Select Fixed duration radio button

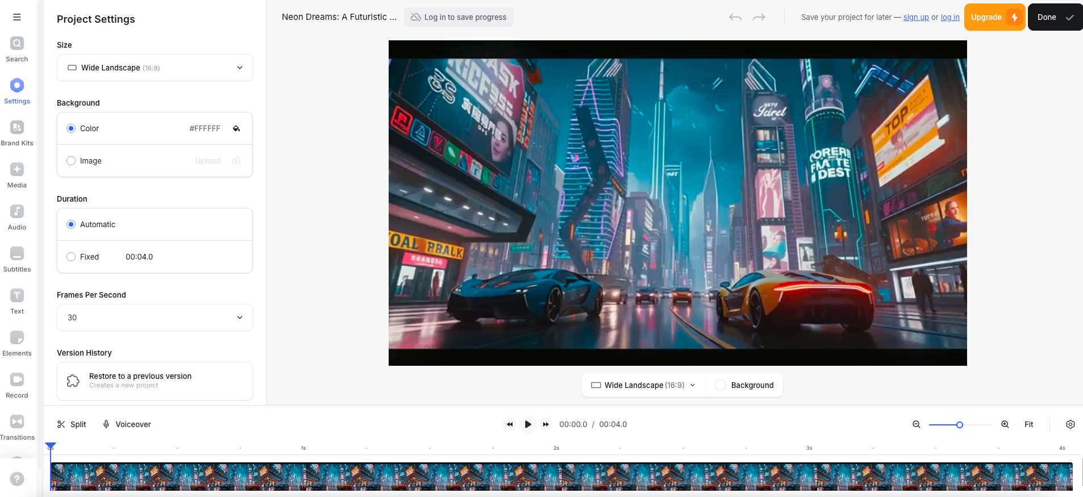[71, 257]
